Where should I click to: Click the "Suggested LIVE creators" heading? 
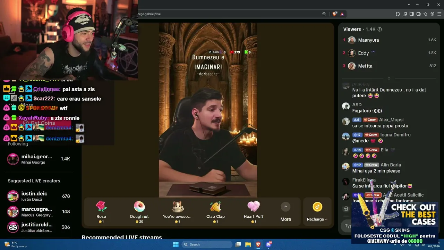[34, 181]
